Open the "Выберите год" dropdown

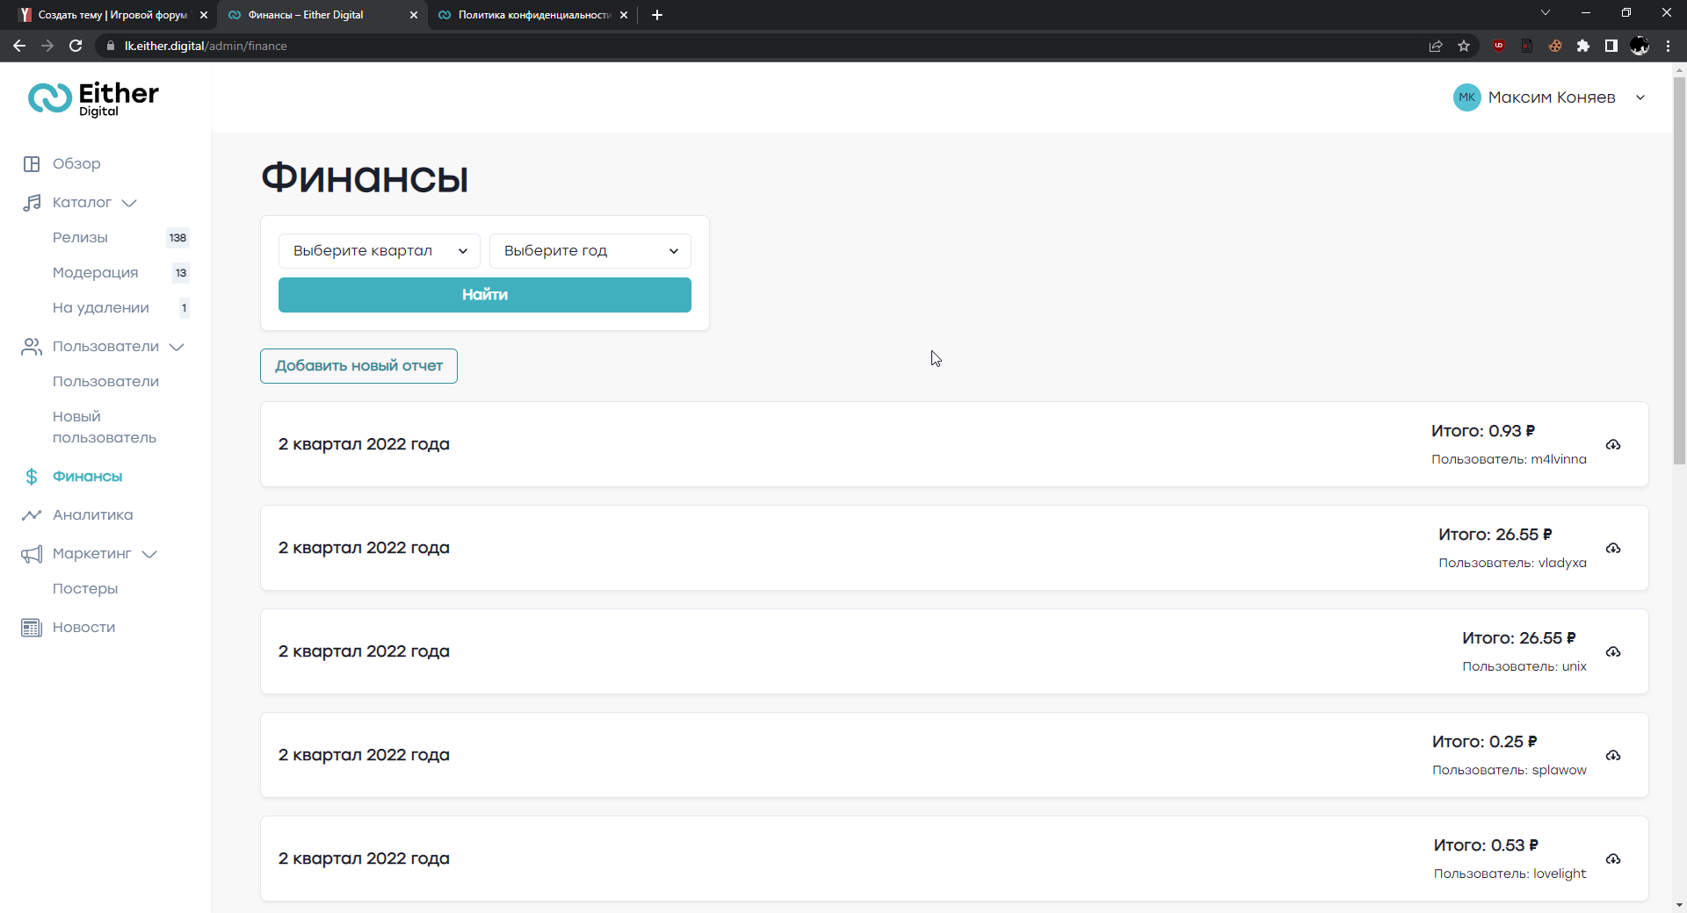(x=590, y=251)
